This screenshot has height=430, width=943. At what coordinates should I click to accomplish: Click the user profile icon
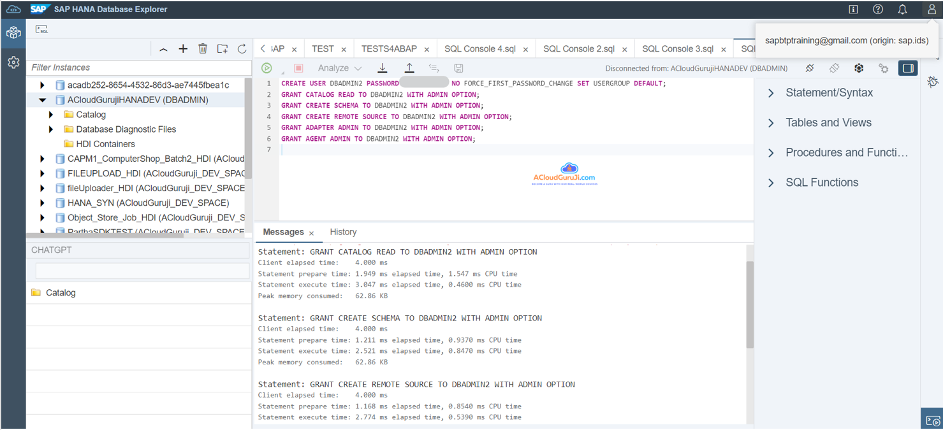[x=931, y=10]
